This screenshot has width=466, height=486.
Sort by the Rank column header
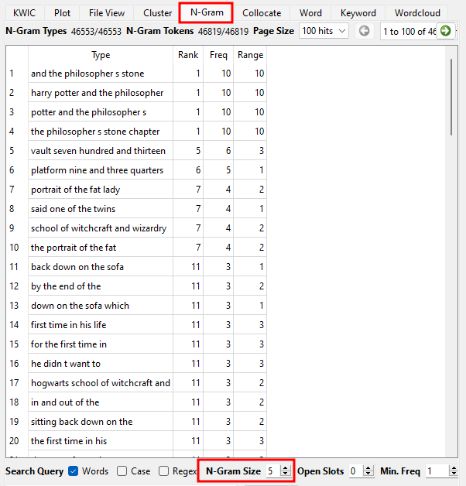click(x=188, y=55)
